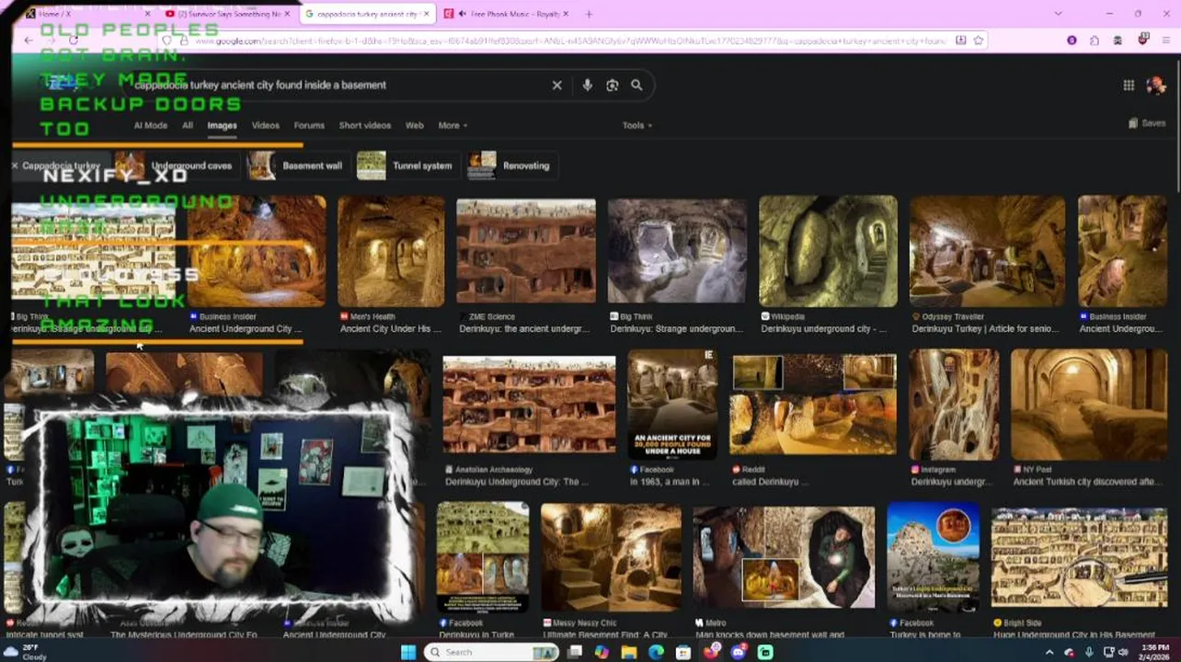Open the list-all-tabs chevron
Screen dimensions: 1181x662
click(x=1058, y=14)
